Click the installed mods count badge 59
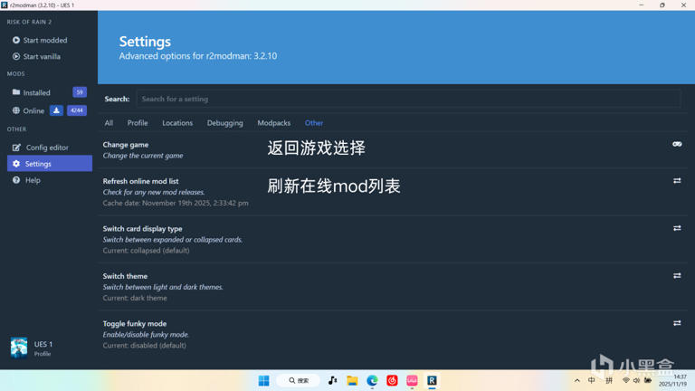The width and height of the screenshot is (695, 391). (80, 92)
